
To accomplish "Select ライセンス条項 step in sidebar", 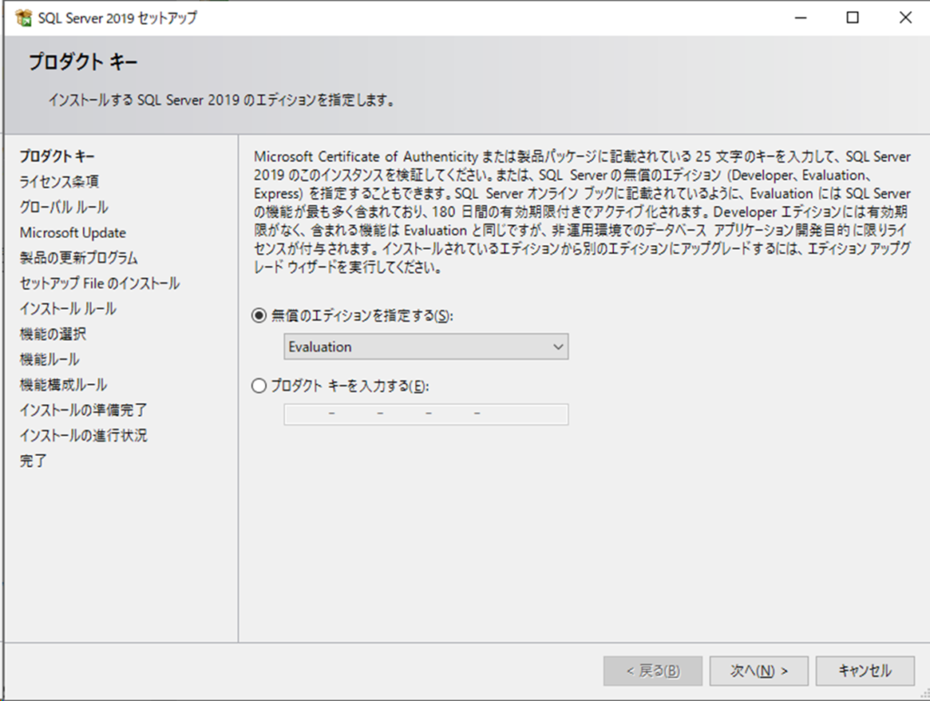I will (x=59, y=182).
